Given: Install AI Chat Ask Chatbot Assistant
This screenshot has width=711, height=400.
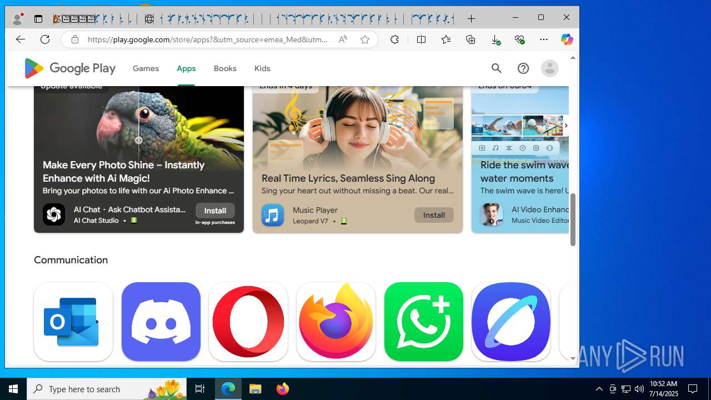Looking at the screenshot, I should point(215,211).
